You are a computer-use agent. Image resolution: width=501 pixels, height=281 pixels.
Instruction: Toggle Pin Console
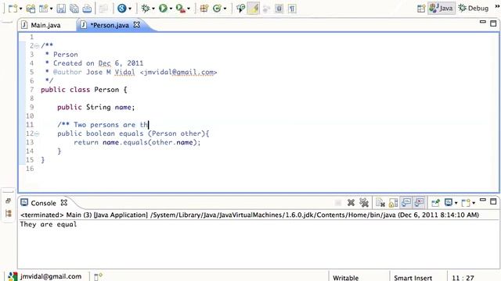pos(435,203)
